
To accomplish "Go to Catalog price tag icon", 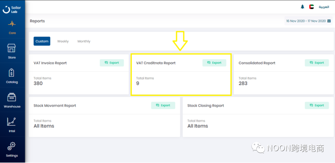I will (x=11, y=73).
